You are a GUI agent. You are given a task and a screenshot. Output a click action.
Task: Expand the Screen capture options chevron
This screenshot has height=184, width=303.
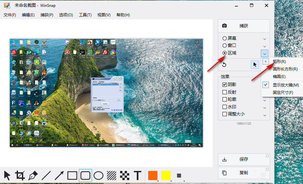tap(264, 39)
